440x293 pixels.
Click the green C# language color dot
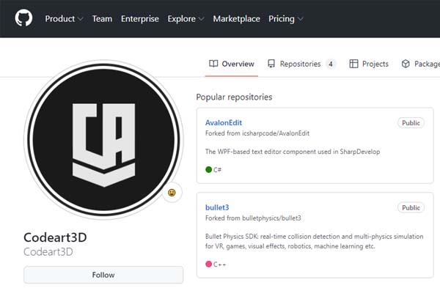209,169
